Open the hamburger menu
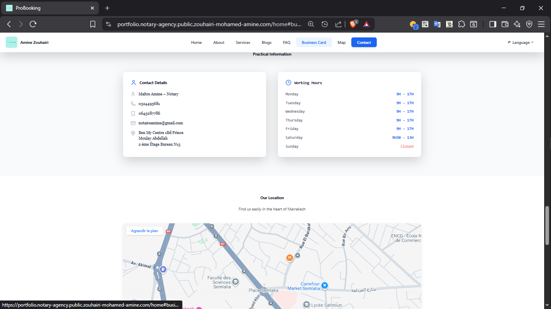This screenshot has width=551, height=309. point(542,24)
